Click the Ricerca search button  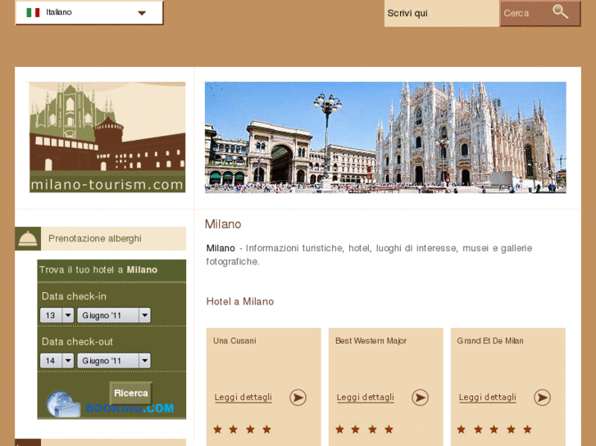coord(130,393)
